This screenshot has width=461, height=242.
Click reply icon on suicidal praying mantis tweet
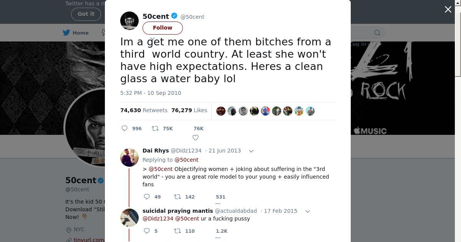(147, 231)
